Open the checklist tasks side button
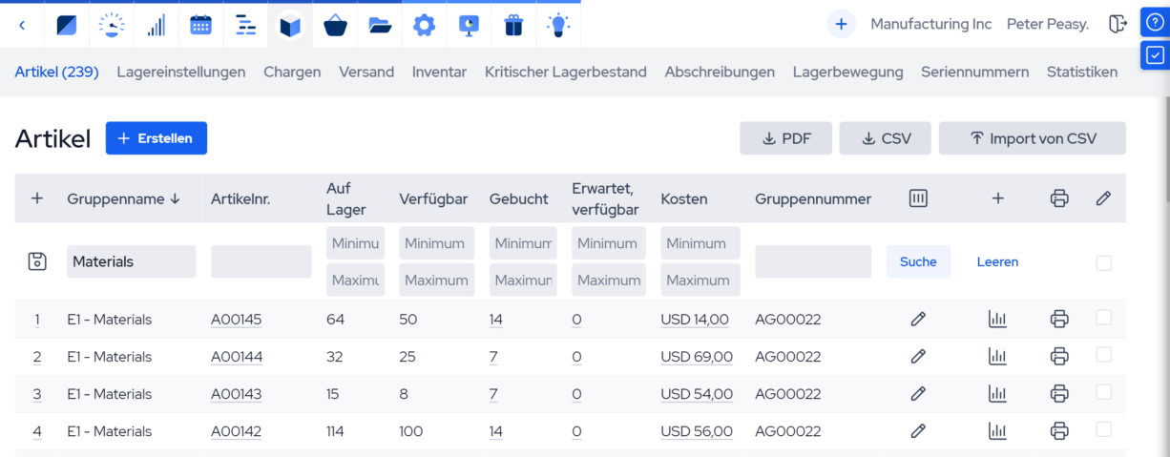Image resolution: width=1170 pixels, height=457 pixels. click(x=1155, y=55)
